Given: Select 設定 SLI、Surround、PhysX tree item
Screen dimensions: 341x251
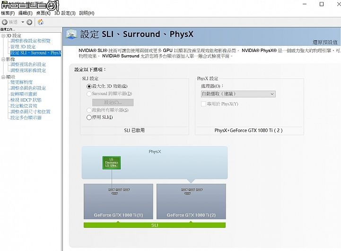Looking at the screenshot, I should [35, 53].
